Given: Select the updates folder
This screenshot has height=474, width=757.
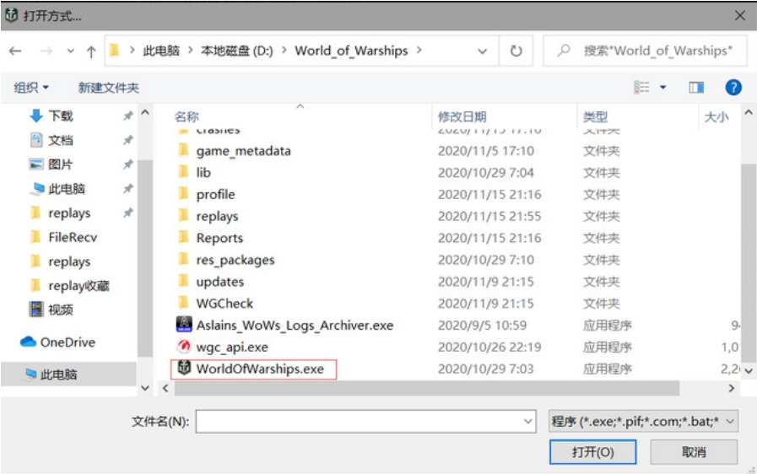Looking at the screenshot, I should click(220, 282).
